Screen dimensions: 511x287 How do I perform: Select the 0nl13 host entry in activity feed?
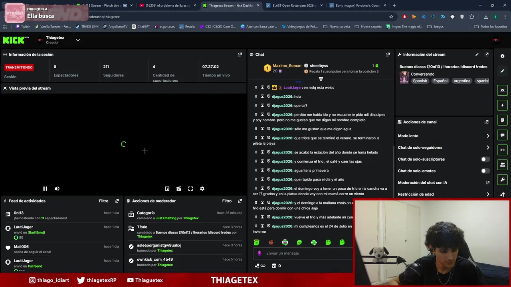62,215
